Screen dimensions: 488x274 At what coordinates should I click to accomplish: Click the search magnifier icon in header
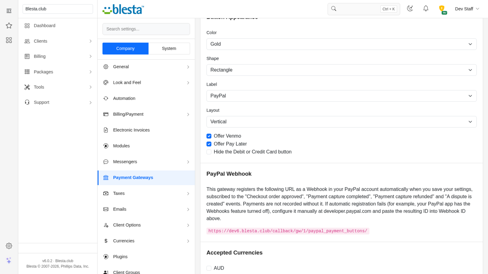(x=334, y=9)
